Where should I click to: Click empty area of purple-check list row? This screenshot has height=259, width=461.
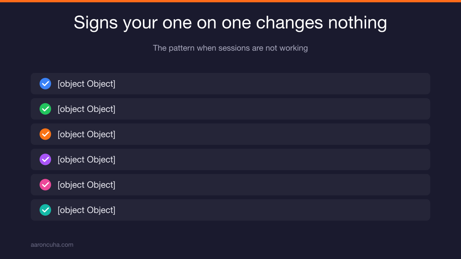(269, 160)
